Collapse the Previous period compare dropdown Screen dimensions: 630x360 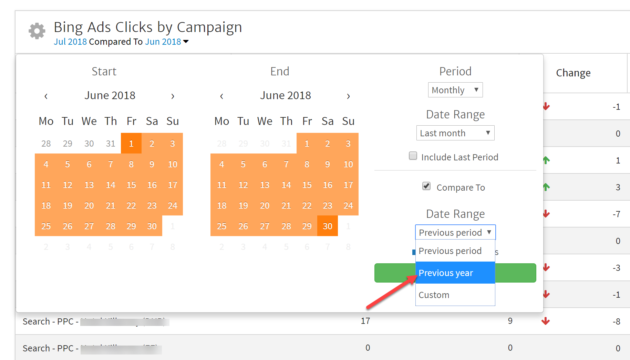pyautogui.click(x=455, y=232)
